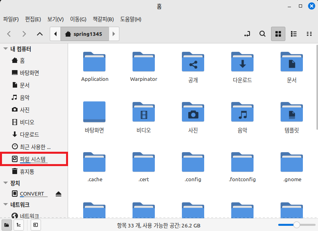This screenshot has height=231, width=318.
Task: Open 보기(V) menu
Action: pyautogui.click(x=55, y=19)
